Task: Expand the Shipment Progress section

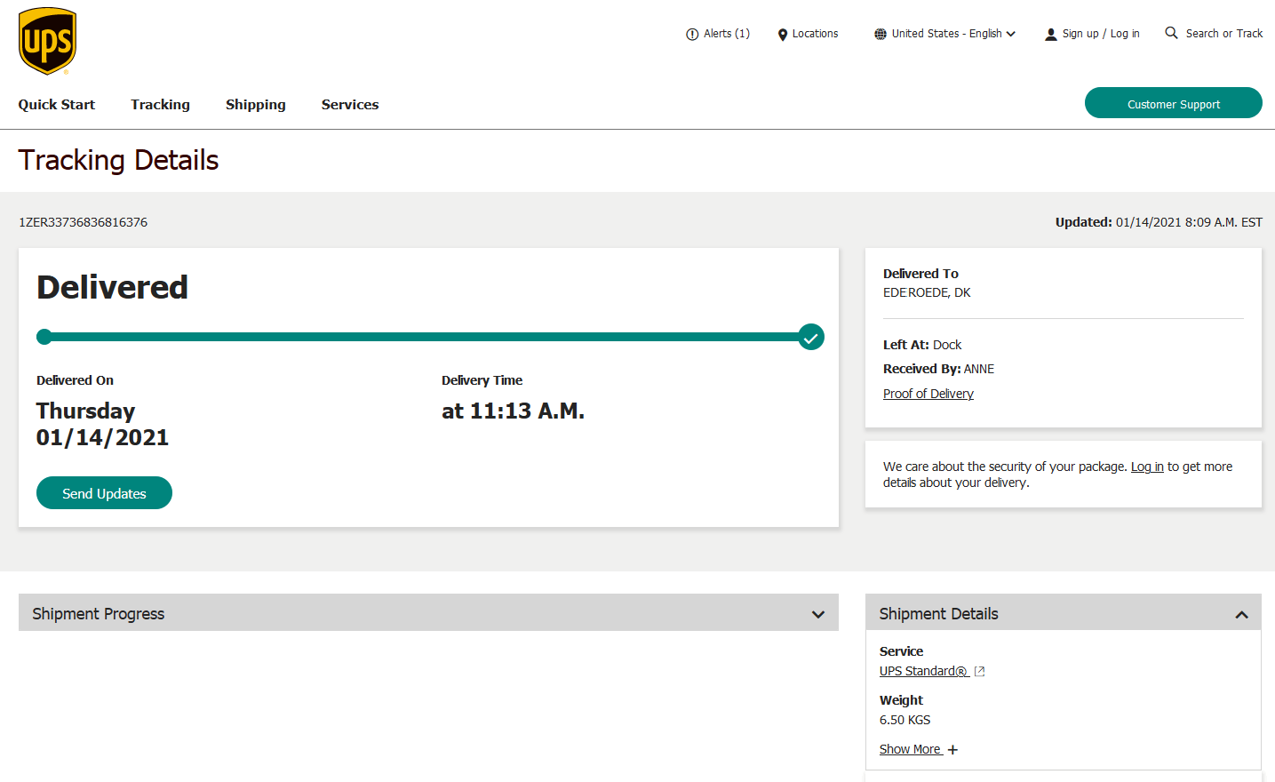Action: point(428,613)
